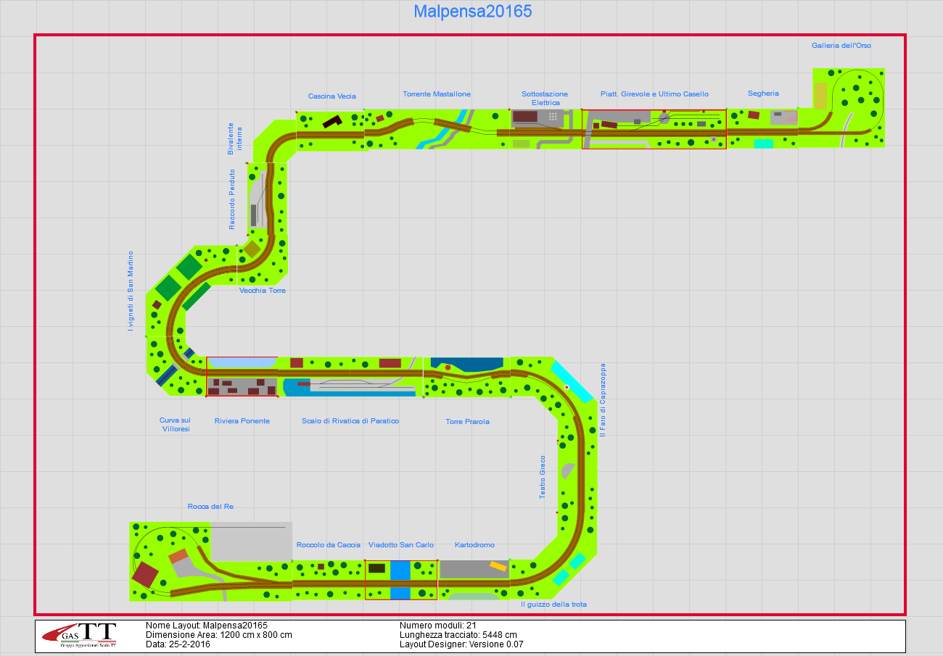Click the Curva sul Villoresi label
The width and height of the screenshot is (943, 656).
coord(176,425)
